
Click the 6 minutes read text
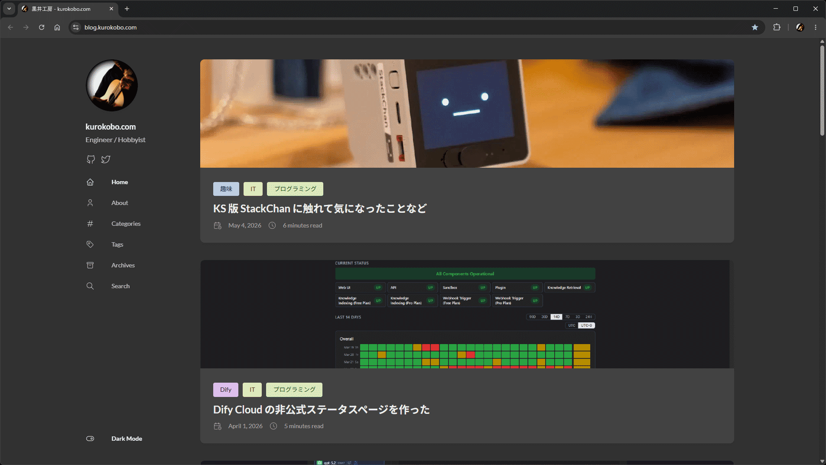click(302, 225)
